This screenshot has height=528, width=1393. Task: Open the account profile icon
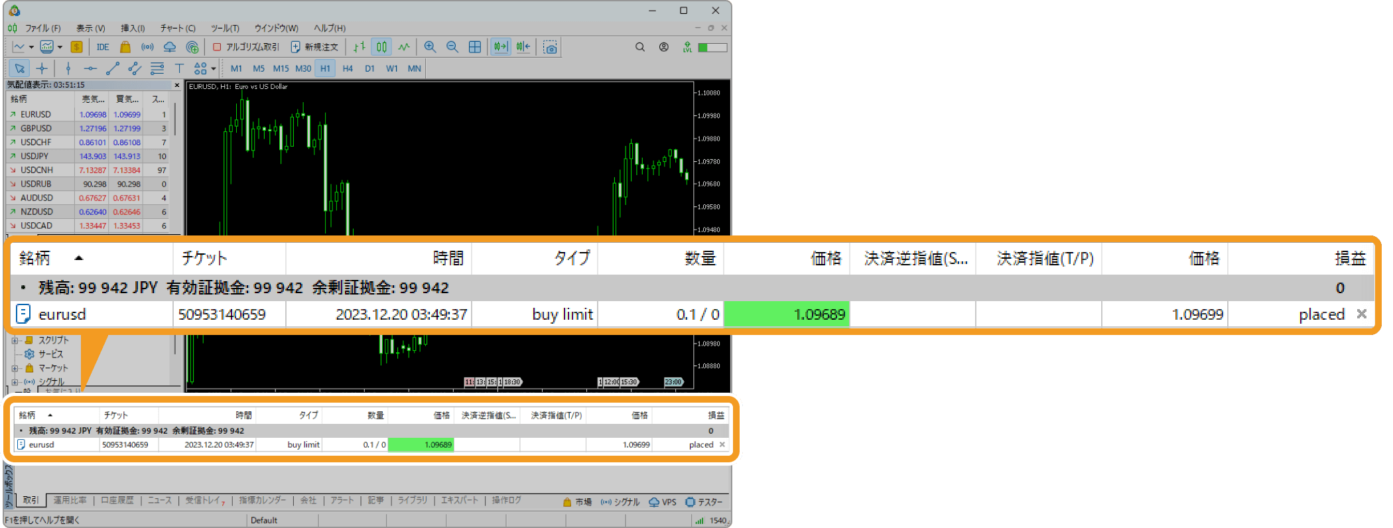click(x=663, y=47)
